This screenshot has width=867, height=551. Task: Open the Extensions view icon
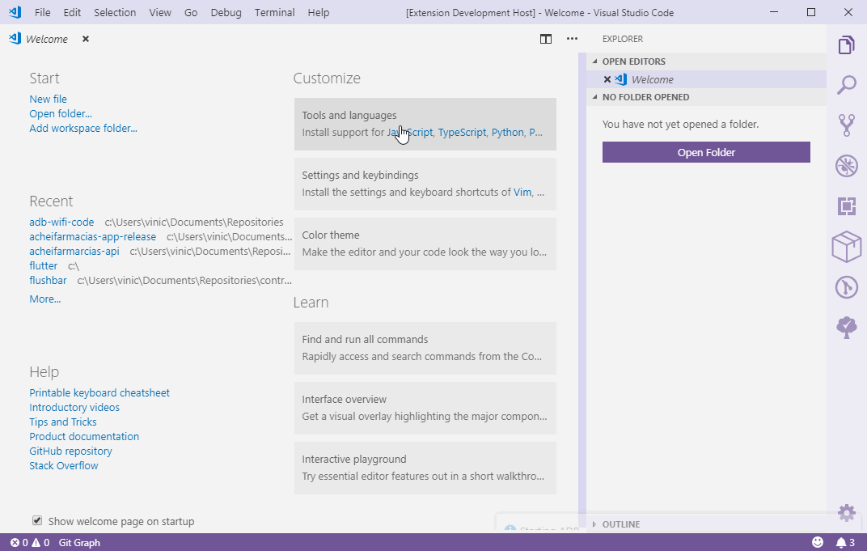pos(847,206)
